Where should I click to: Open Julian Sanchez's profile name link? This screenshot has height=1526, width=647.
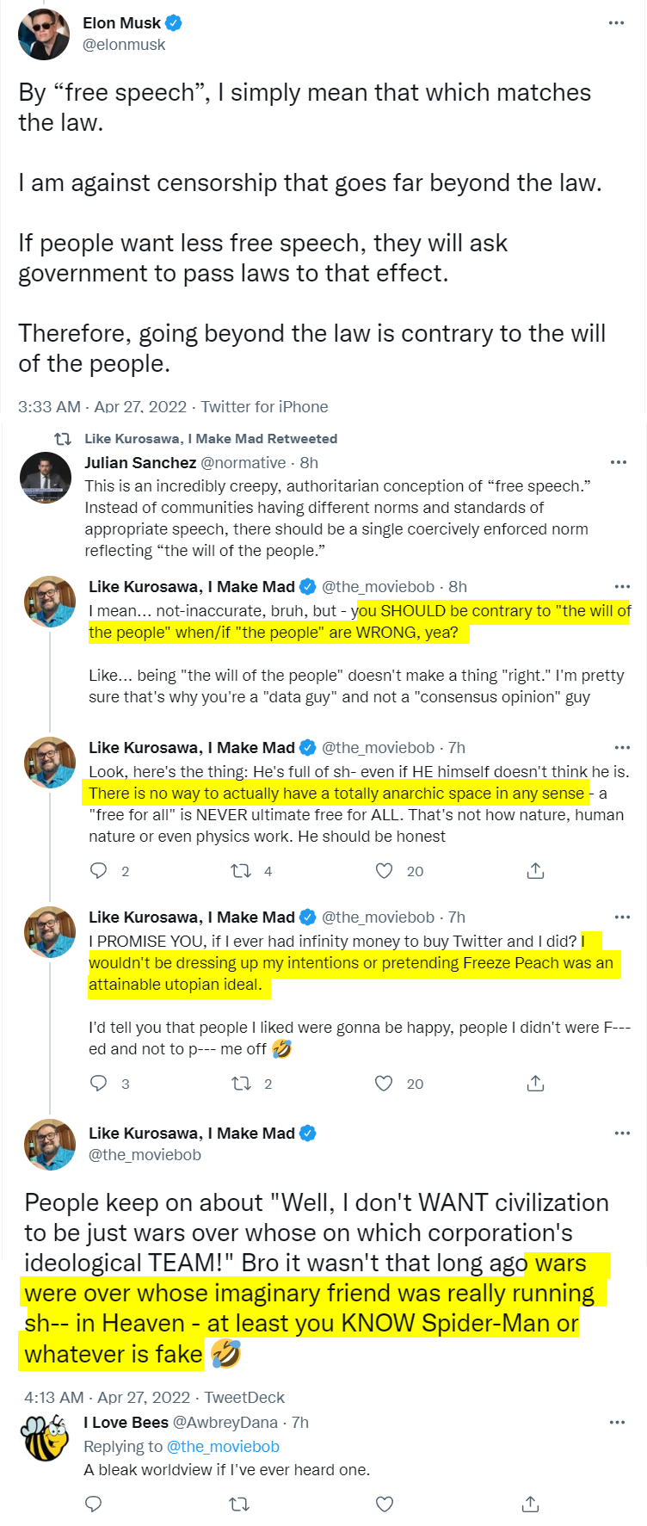(140, 462)
